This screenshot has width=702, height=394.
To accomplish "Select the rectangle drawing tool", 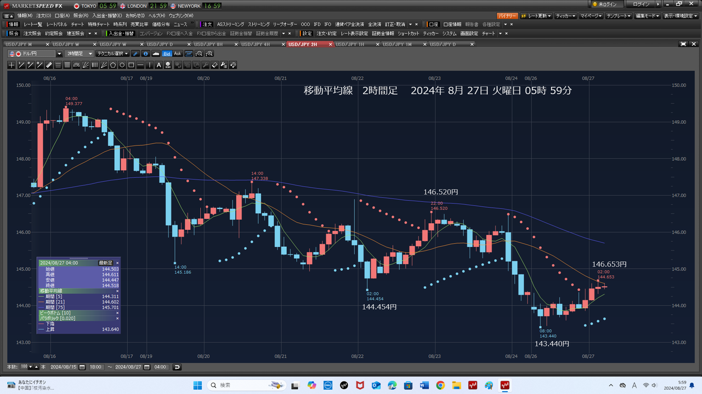I will pos(132,65).
